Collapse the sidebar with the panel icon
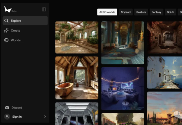The image size is (182, 125). pyautogui.click(x=44, y=9)
